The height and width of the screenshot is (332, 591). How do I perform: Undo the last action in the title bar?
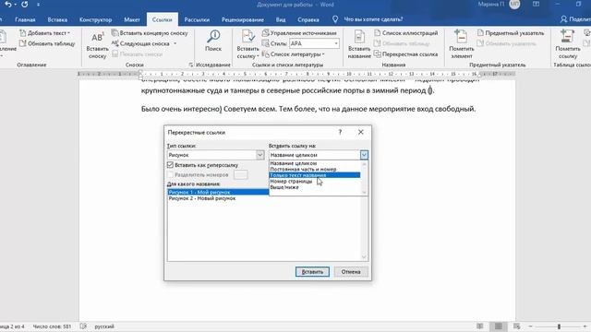pos(8,5)
